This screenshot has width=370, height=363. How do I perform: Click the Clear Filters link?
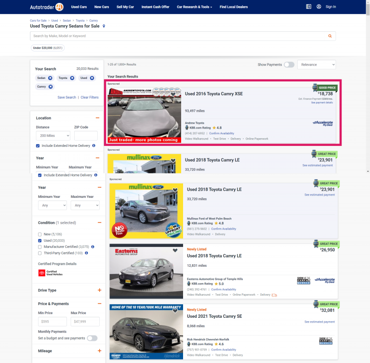(x=90, y=97)
